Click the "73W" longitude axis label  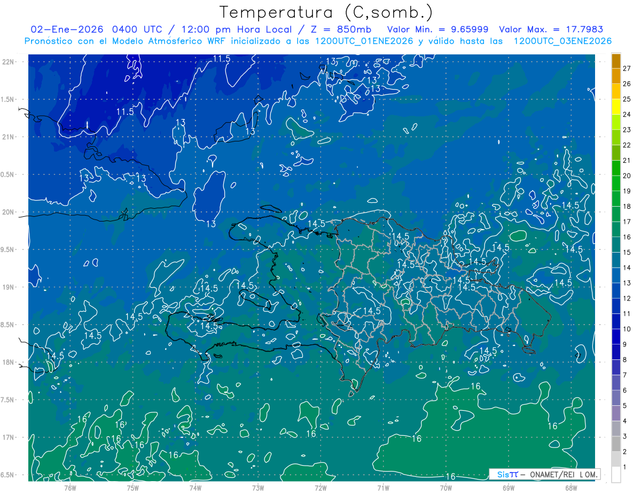257,488
